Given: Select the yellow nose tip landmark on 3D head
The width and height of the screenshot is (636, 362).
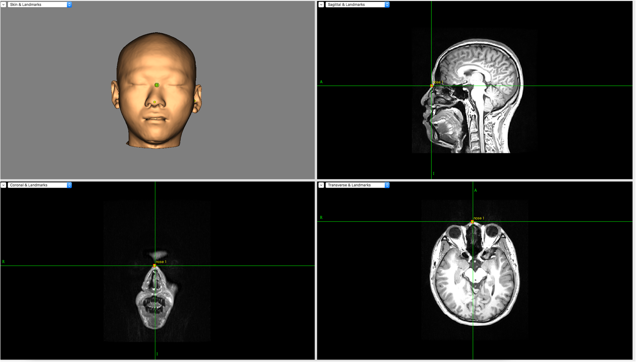Looking at the screenshot, I should pyautogui.click(x=155, y=102).
